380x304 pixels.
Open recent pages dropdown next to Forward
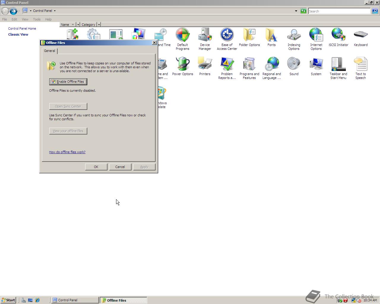tap(19, 11)
